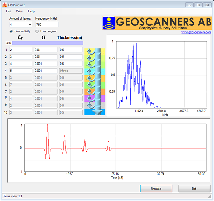Screen dimensions: 214x201
Task: Click layer 1 permittivity field
Action: tap(21, 50)
